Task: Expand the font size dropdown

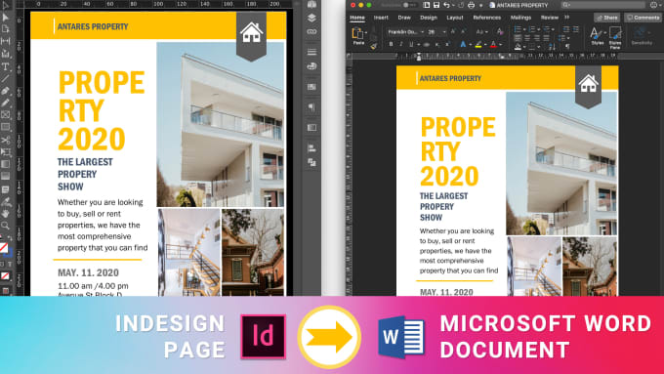Action: tap(444, 32)
